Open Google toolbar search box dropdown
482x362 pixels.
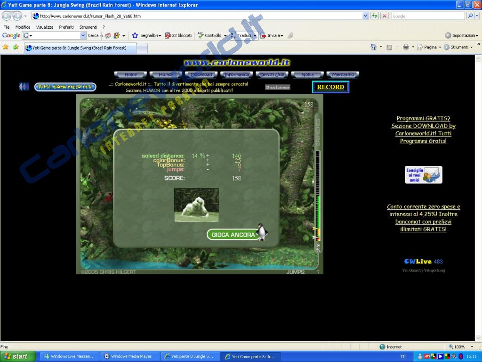coord(83,35)
